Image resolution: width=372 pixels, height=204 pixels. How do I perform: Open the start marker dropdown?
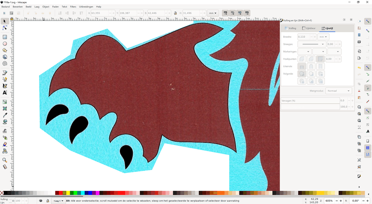click(305, 52)
